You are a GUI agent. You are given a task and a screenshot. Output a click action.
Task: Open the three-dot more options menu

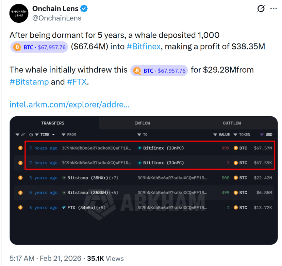274,8
